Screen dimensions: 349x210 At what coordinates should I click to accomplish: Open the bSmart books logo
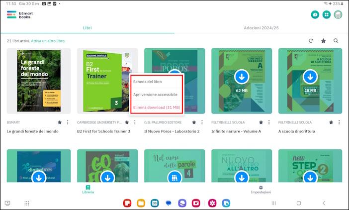coord(19,15)
